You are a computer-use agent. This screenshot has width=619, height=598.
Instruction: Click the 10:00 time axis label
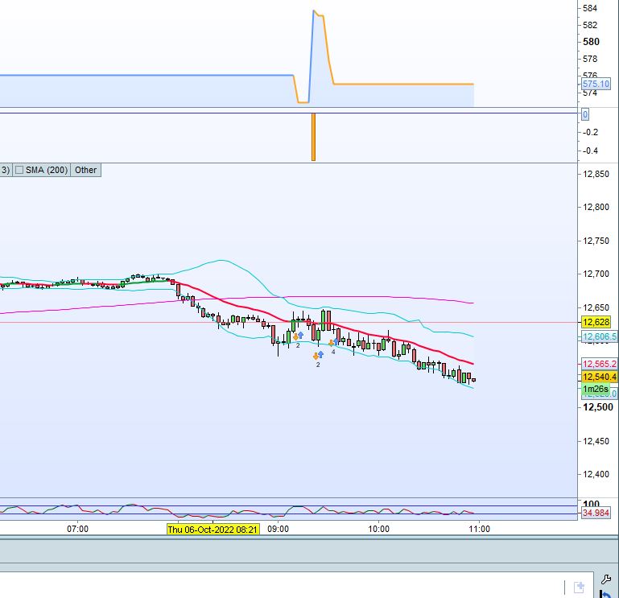pyautogui.click(x=378, y=529)
